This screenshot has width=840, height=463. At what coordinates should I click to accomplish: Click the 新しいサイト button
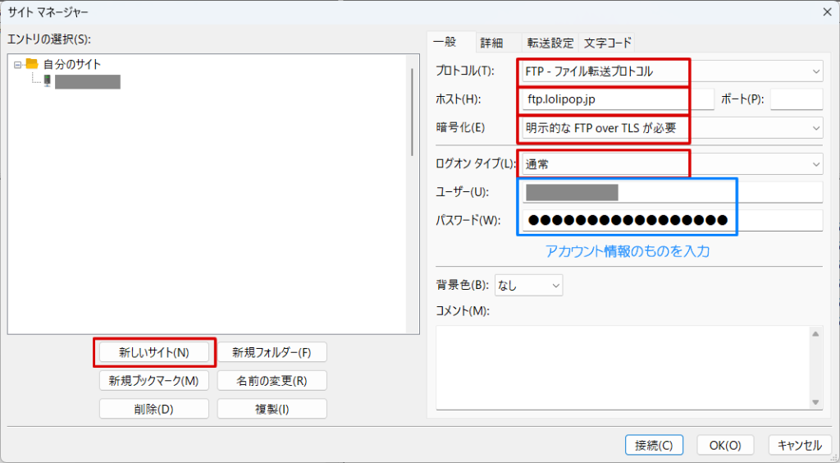154,352
